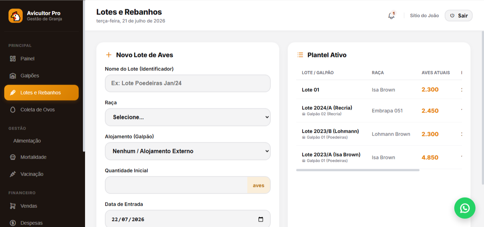Click the date terça-feira, 21 de julho de 2026
The width and height of the screenshot is (484, 227).
point(131,21)
